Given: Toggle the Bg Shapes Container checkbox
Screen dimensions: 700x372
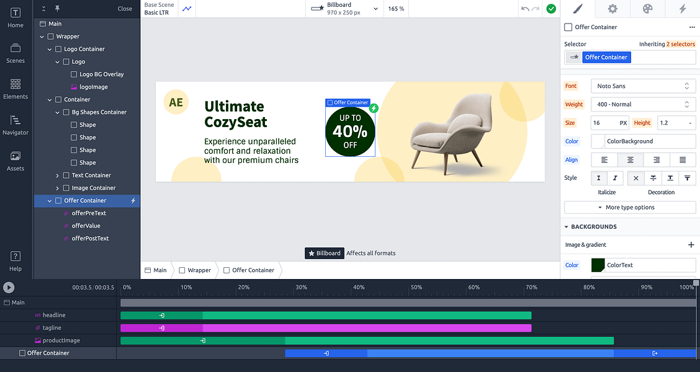Looking at the screenshot, I should (66, 112).
